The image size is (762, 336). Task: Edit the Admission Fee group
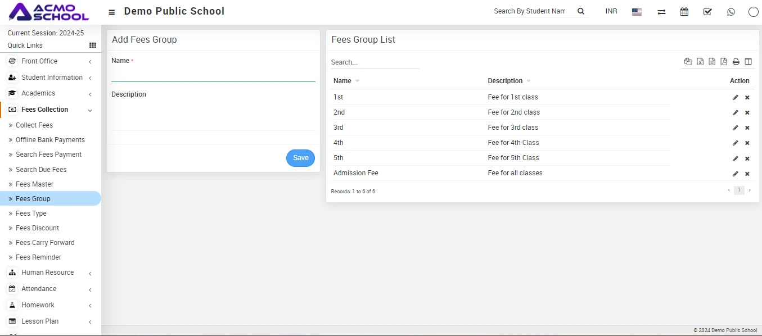coord(736,174)
